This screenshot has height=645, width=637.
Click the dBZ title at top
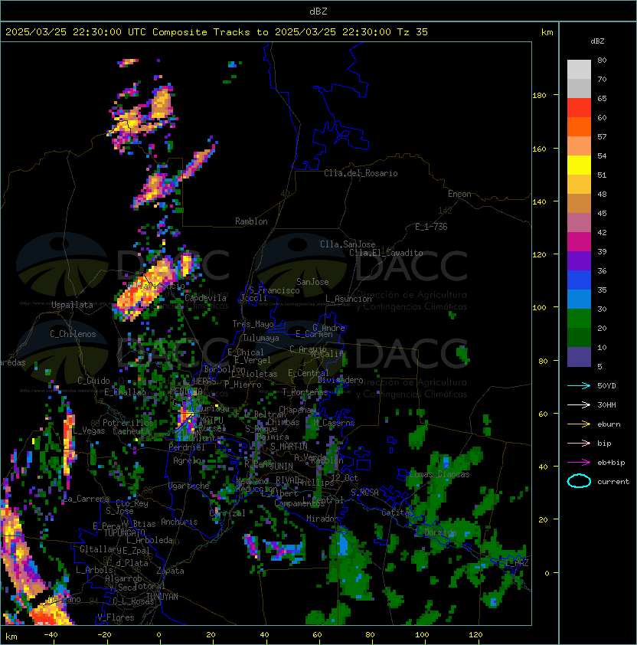click(x=318, y=11)
